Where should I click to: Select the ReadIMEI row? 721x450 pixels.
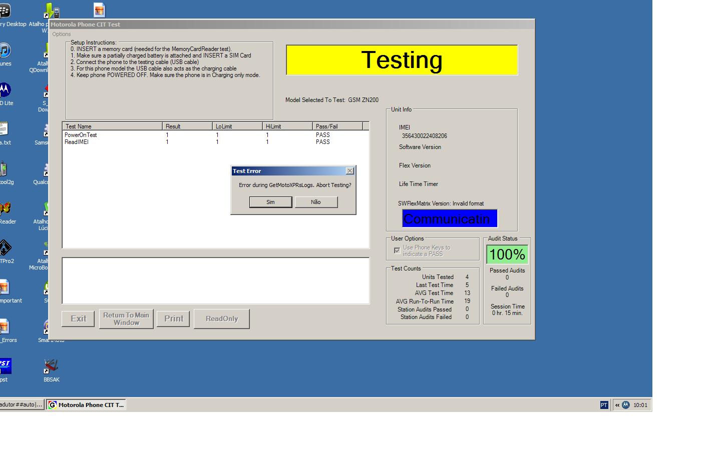coord(215,142)
